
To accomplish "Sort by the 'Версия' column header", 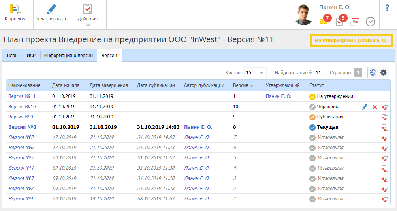I will pos(241,85).
